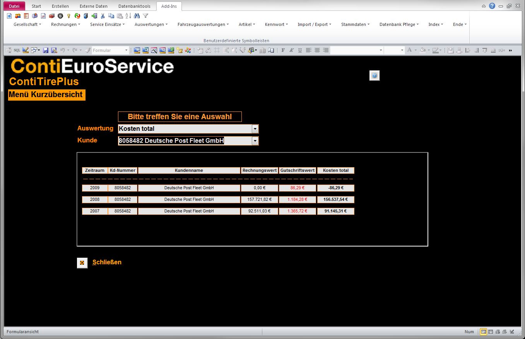The width and height of the screenshot is (525, 339).
Task: Click the floppy disk save icon
Action: tap(45, 50)
